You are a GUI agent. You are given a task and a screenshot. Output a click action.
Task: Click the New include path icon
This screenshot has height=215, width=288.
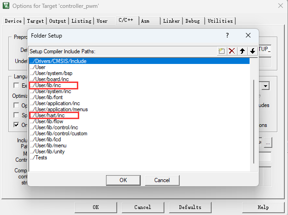[x=222, y=51]
